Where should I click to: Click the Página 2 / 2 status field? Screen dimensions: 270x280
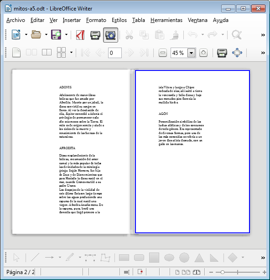(21, 272)
